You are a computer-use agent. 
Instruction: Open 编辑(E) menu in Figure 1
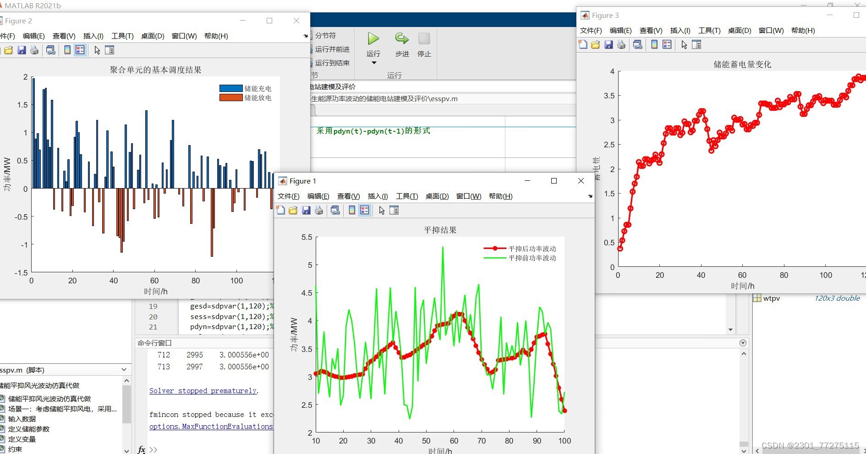(x=318, y=196)
